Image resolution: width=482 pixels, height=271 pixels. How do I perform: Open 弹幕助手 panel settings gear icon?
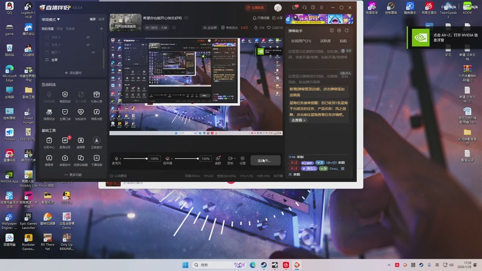click(x=339, y=31)
